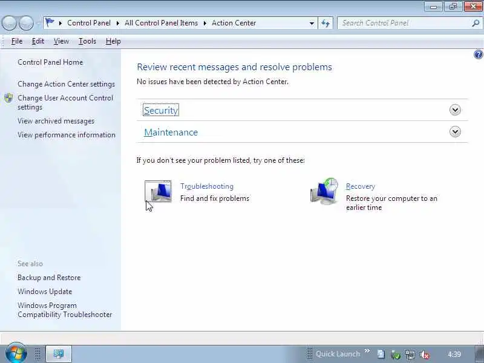
Task: Open help with the blue question mark icon
Action: (x=478, y=54)
